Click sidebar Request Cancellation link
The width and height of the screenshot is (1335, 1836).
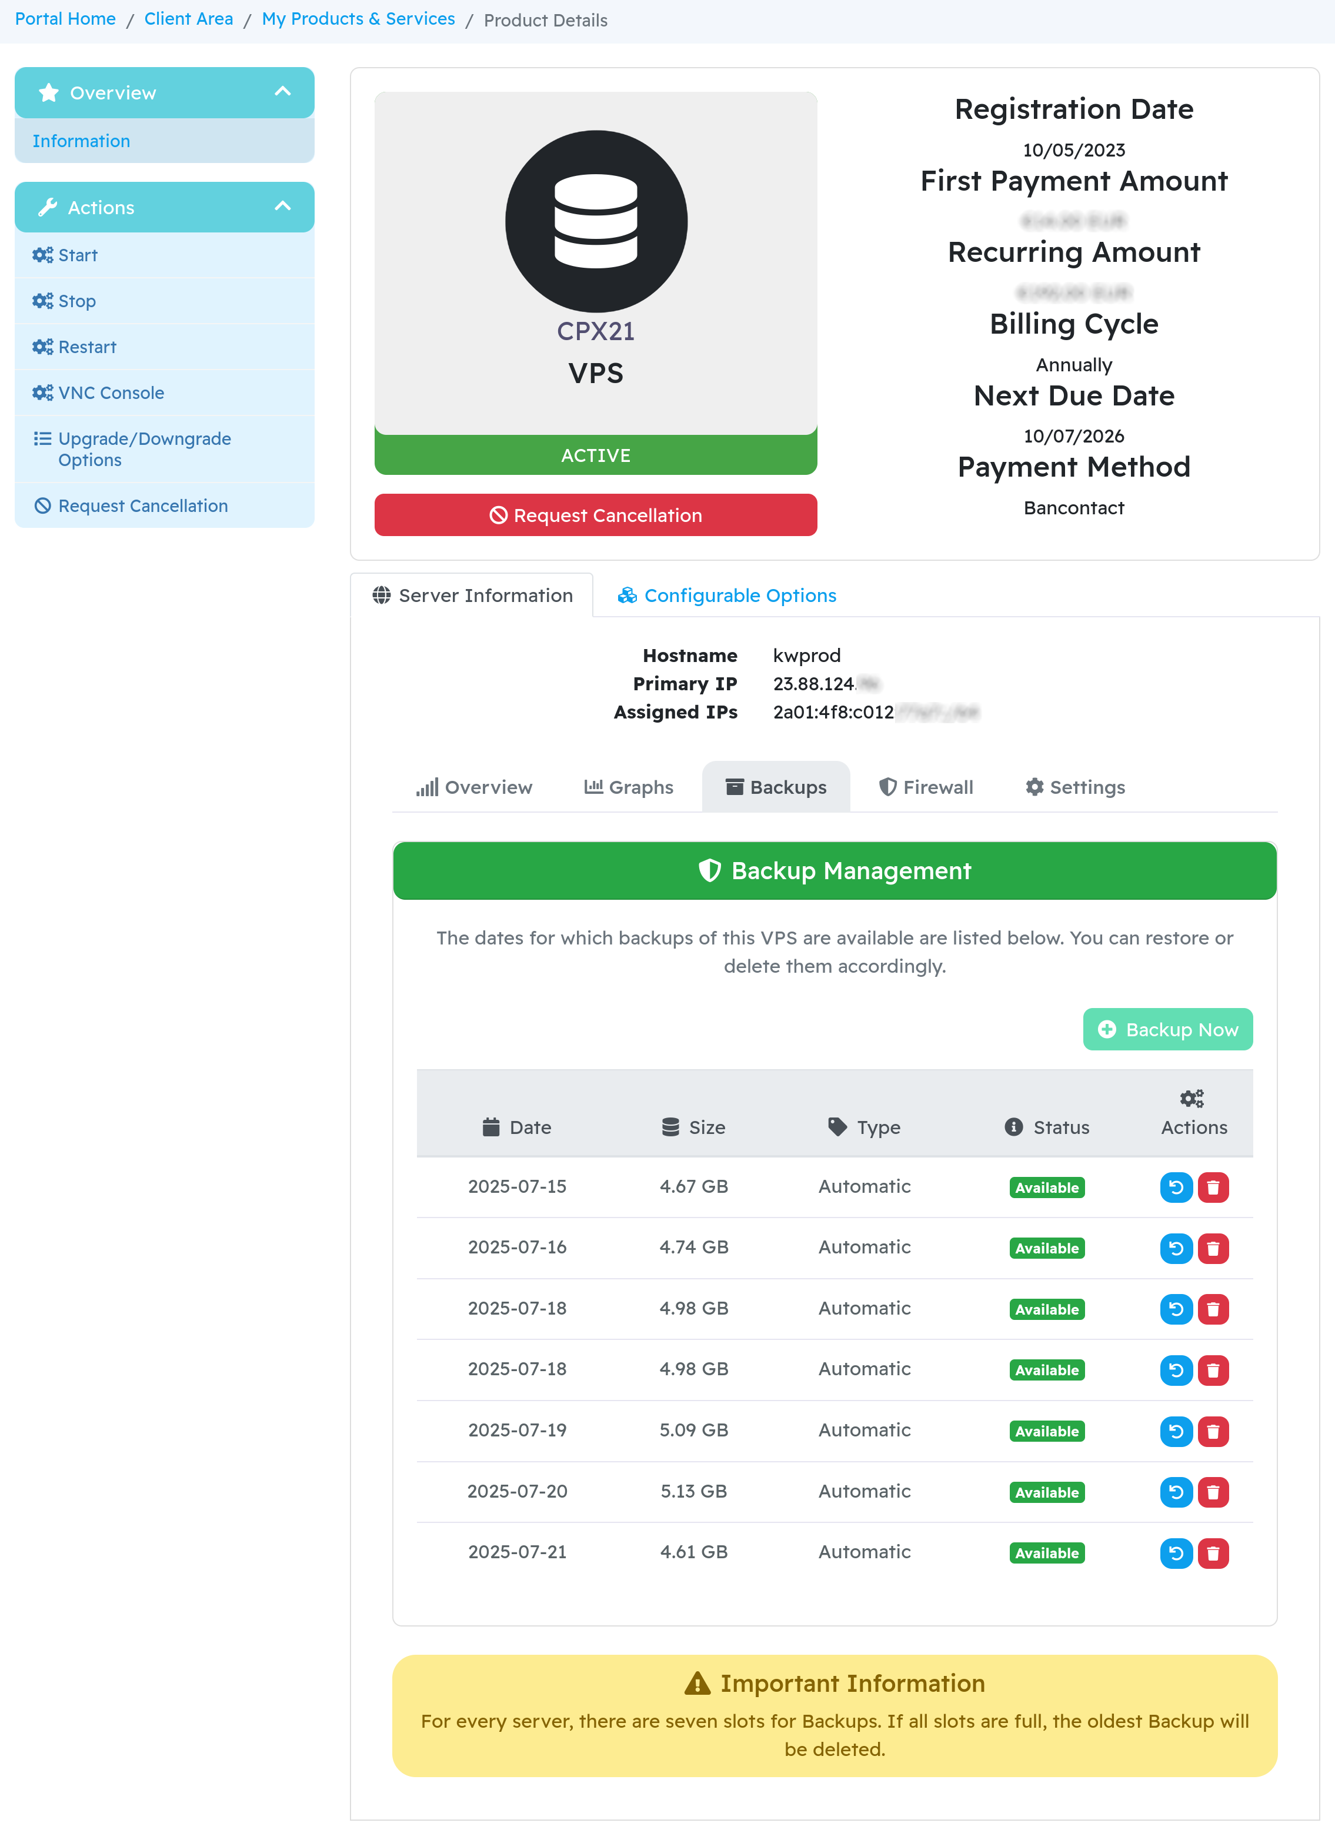[164, 505]
